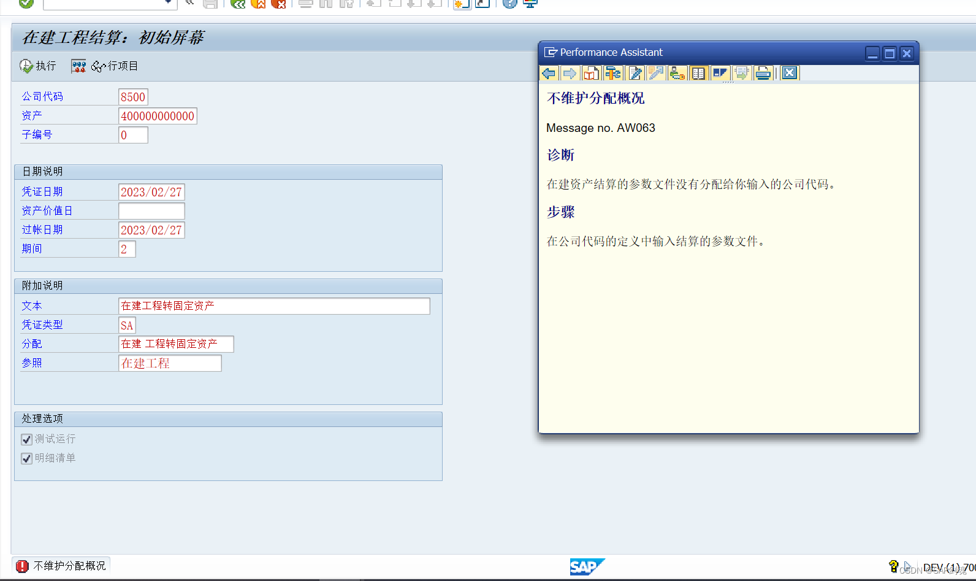The image size is (976, 581).
Task: Click the 期间 period field
Action: tap(127, 249)
